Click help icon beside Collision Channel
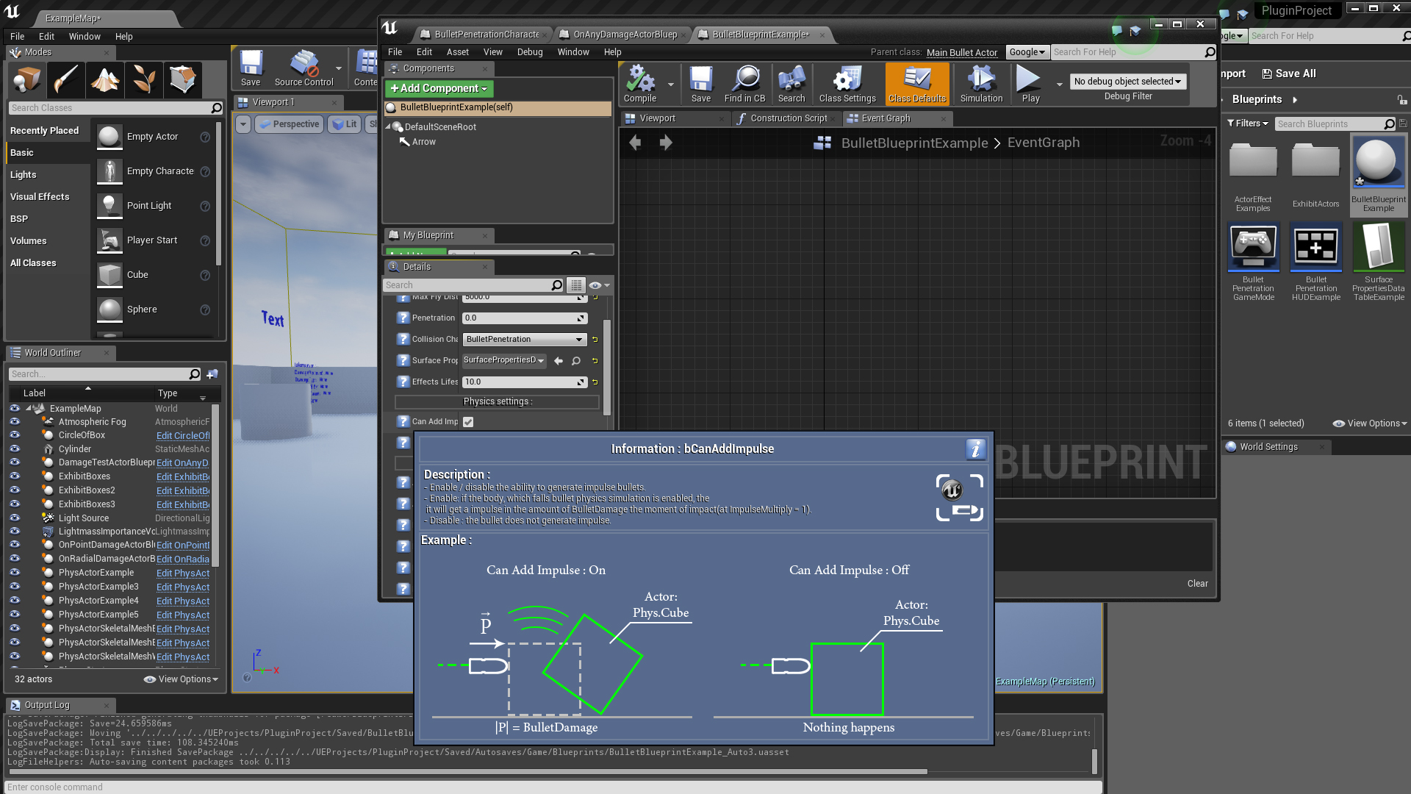Viewport: 1411px width, 794px height. click(403, 340)
